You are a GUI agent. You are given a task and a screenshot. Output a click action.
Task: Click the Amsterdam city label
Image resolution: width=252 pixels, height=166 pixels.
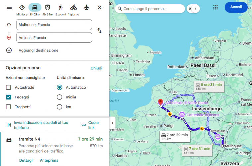pos(205,58)
